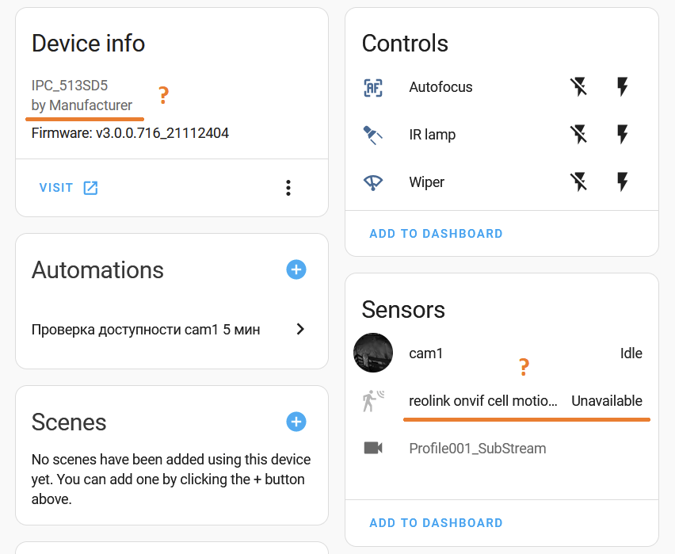The height and width of the screenshot is (554, 675).
Task: Click the Sensors heading
Action: point(403,310)
